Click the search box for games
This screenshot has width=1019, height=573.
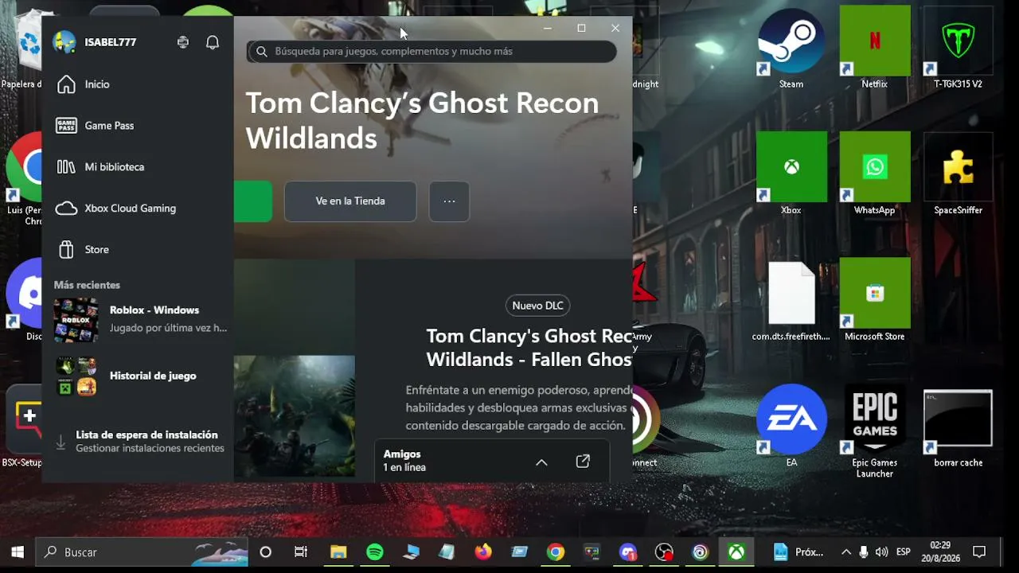[431, 52]
